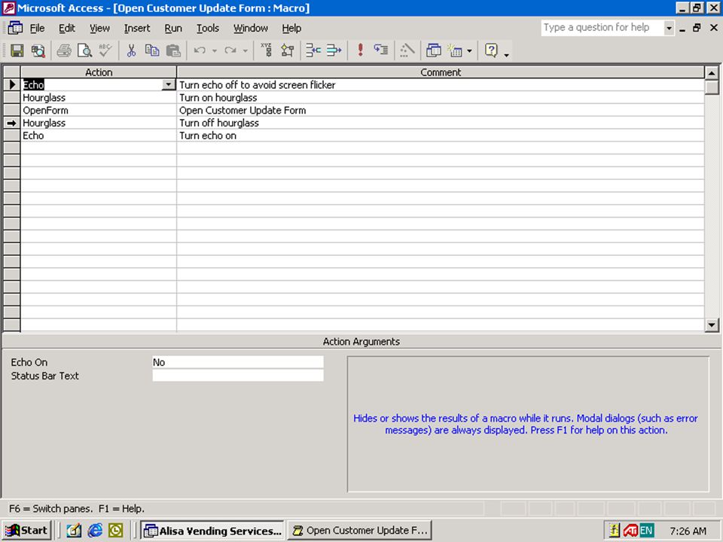Click the Microsoft Access Help icon
Viewport: 723px width, 542px height.
point(492,50)
